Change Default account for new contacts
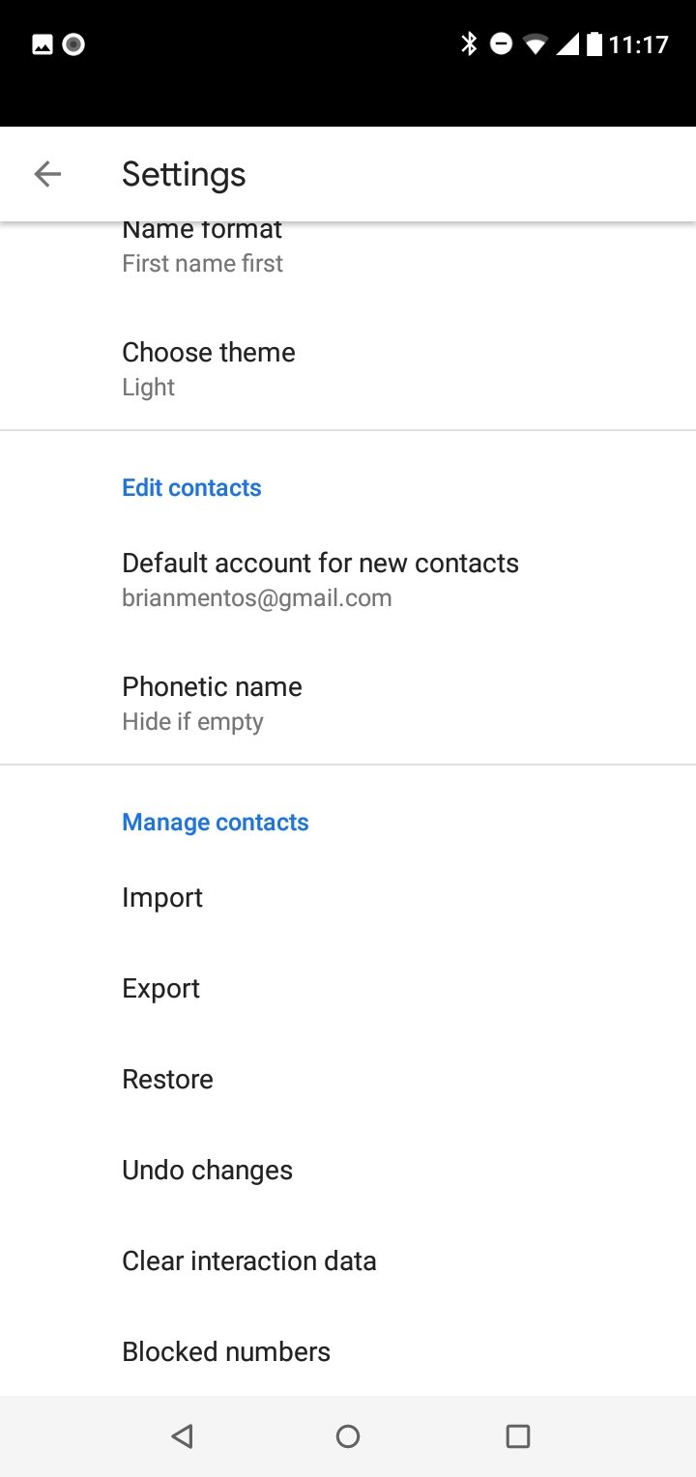Viewport: 696px width, 1477px height. pos(320,579)
